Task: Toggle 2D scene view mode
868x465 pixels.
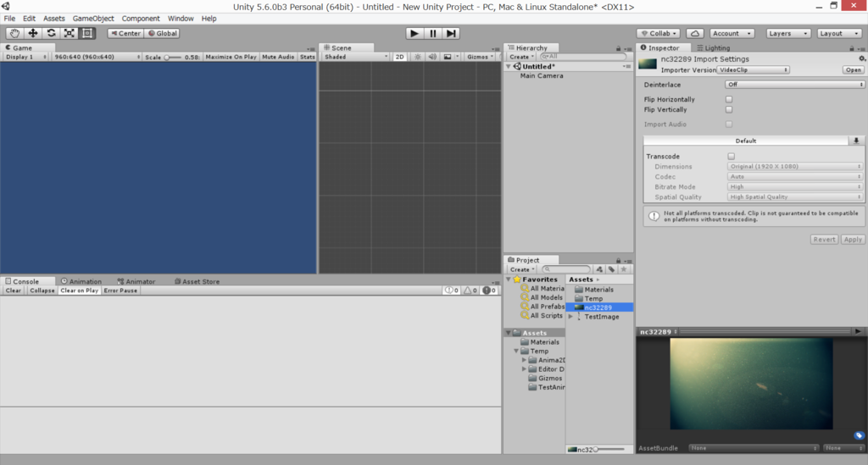Action: [399, 57]
